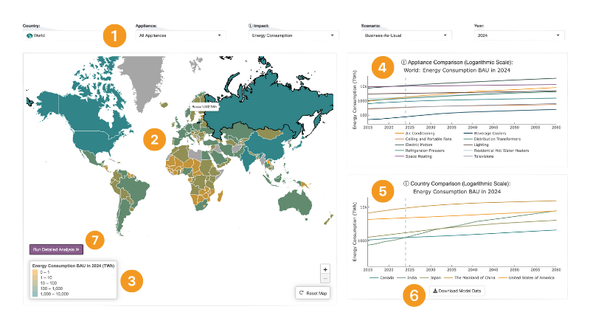
Task: Click the Reset Map button
Action: [313, 293]
